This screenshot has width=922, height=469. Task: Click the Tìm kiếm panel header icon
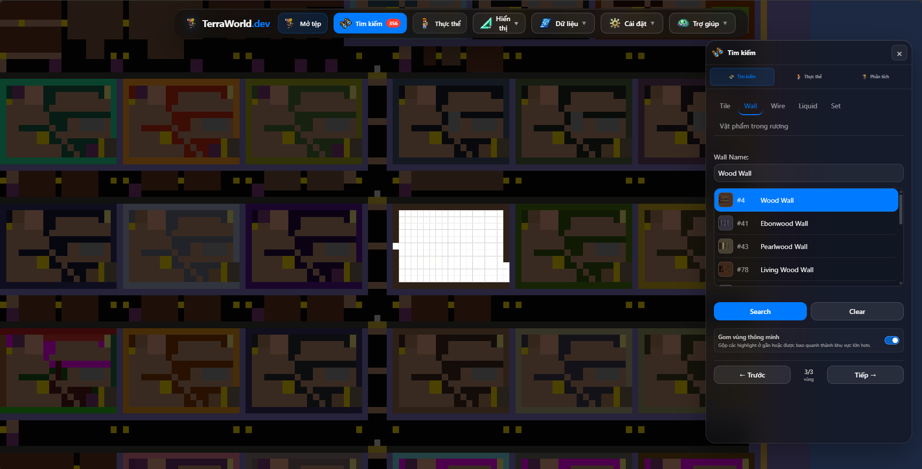point(718,52)
